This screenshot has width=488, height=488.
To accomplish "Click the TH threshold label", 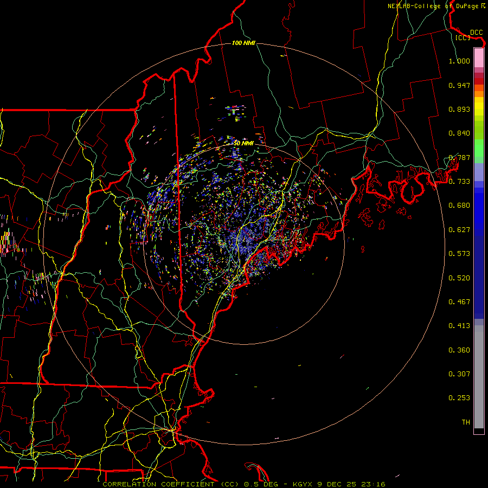I will click(466, 422).
